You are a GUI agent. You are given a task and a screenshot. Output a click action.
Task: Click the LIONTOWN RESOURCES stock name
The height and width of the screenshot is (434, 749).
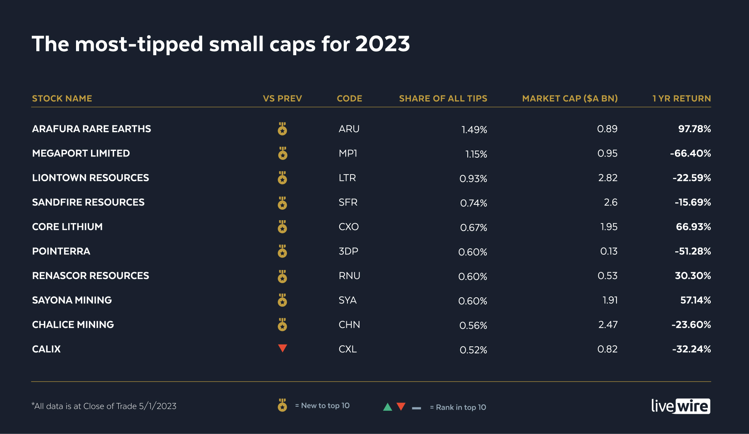[x=91, y=178]
